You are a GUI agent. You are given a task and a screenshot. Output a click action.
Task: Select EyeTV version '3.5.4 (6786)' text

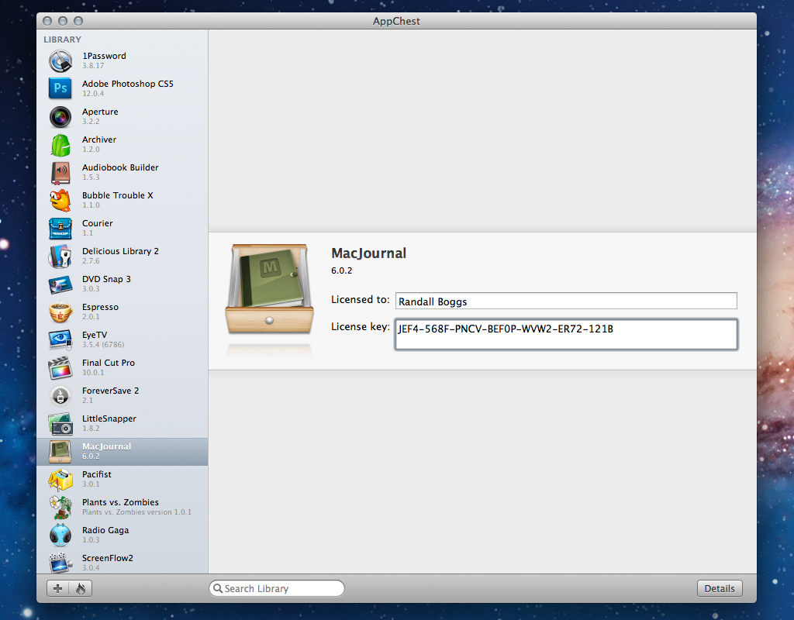[x=103, y=345]
